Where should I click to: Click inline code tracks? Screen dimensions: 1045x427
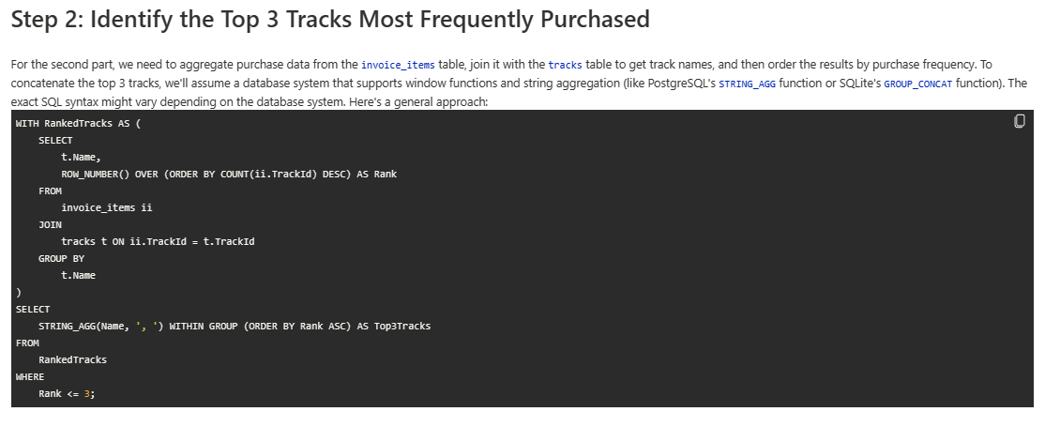565,65
